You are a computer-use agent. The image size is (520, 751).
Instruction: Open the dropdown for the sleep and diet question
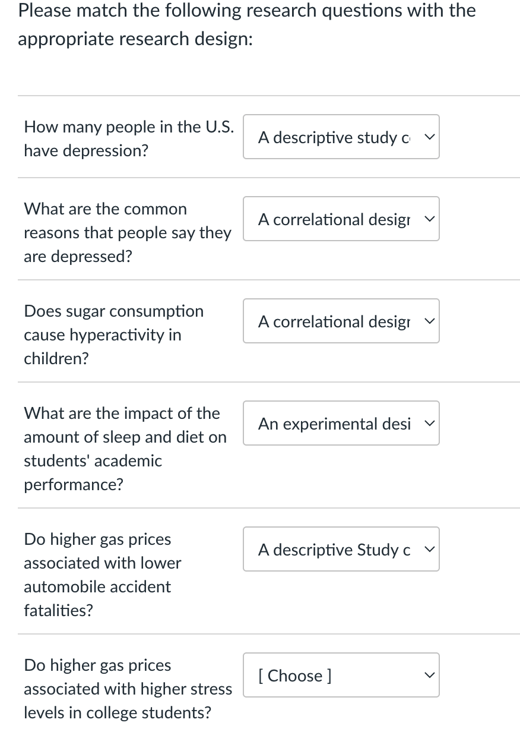(340, 423)
